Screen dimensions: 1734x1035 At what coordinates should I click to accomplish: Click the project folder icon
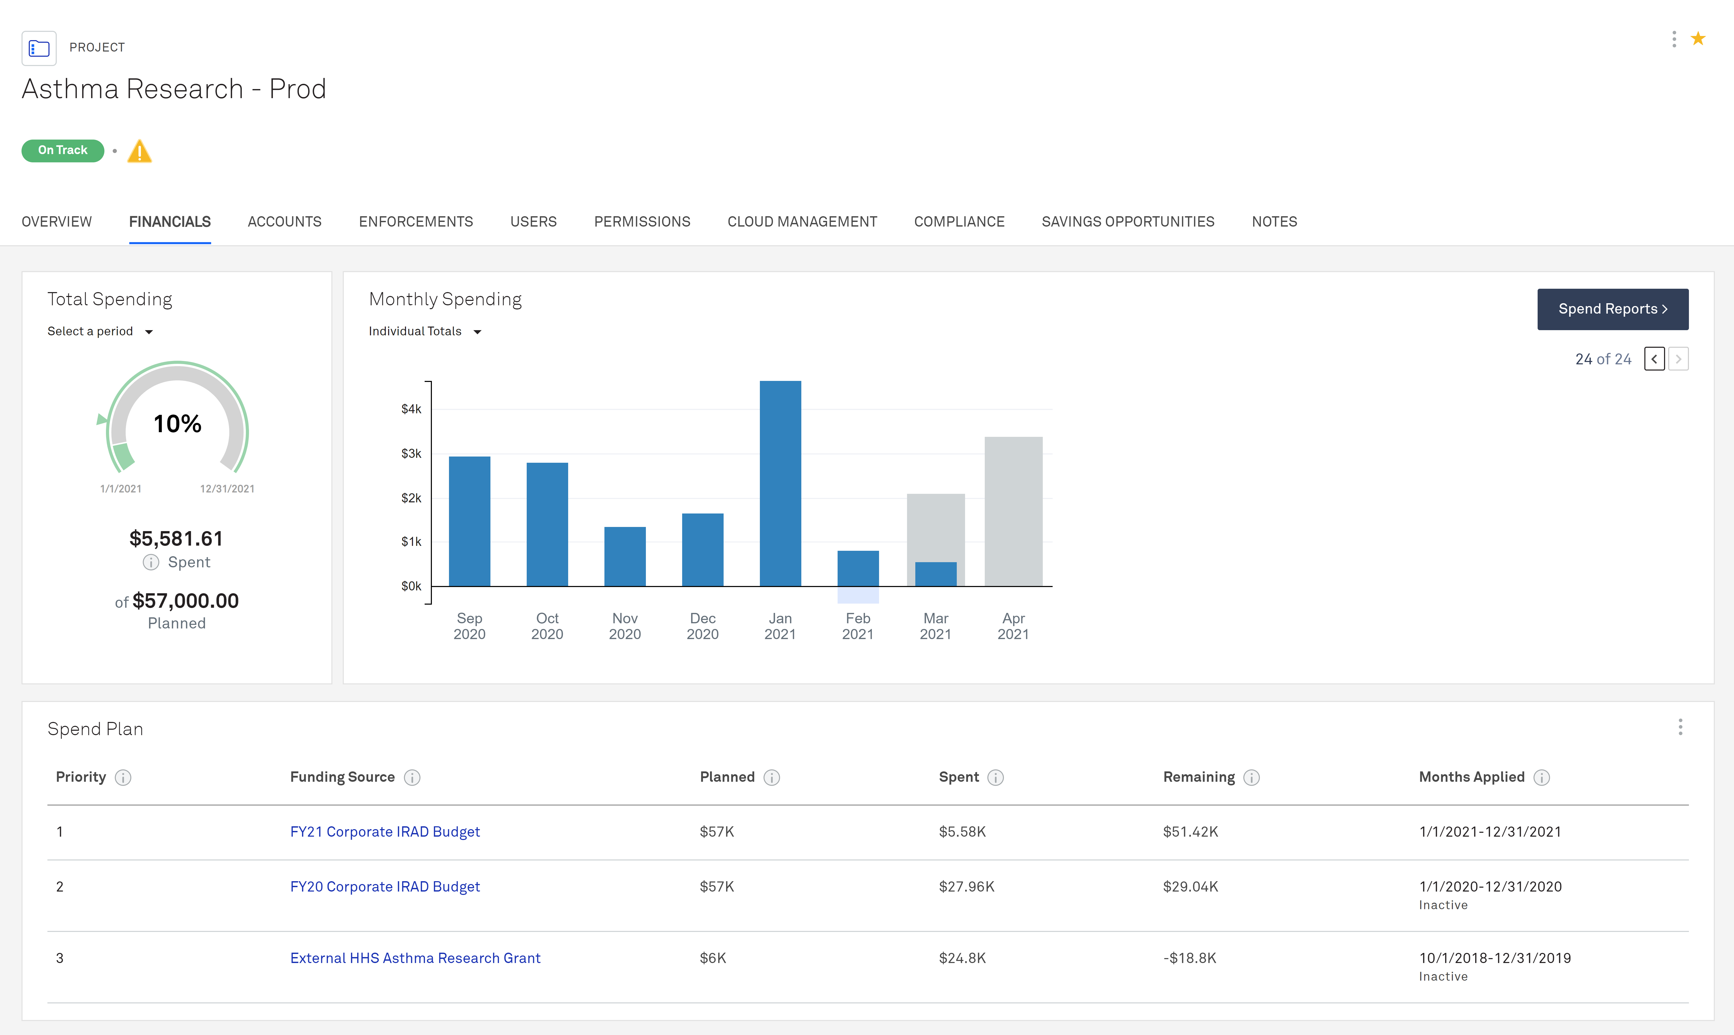click(x=39, y=48)
